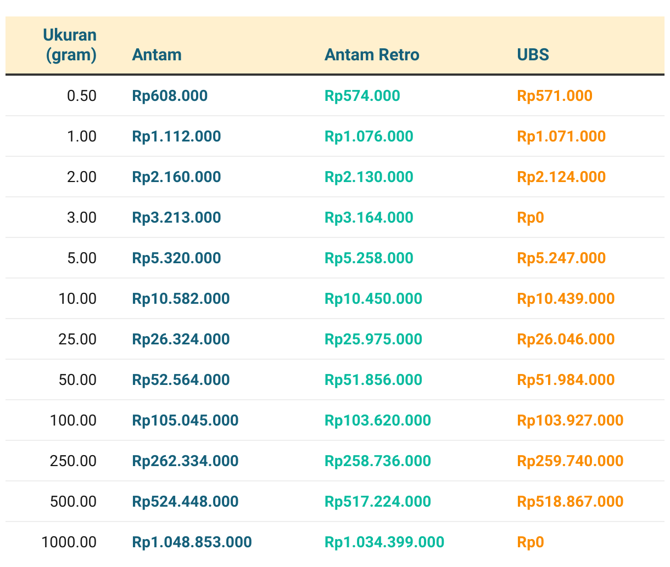
Task: Click the 2.00 gram size cell
Action: (x=82, y=177)
